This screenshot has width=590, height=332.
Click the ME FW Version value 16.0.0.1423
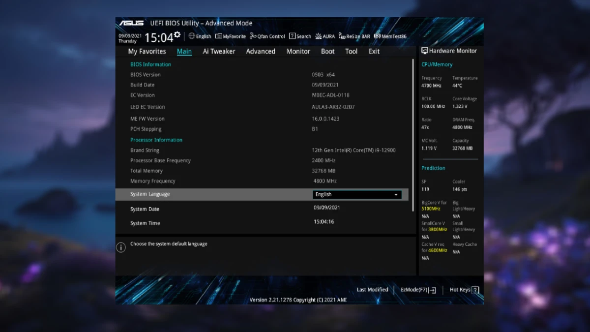click(325, 119)
